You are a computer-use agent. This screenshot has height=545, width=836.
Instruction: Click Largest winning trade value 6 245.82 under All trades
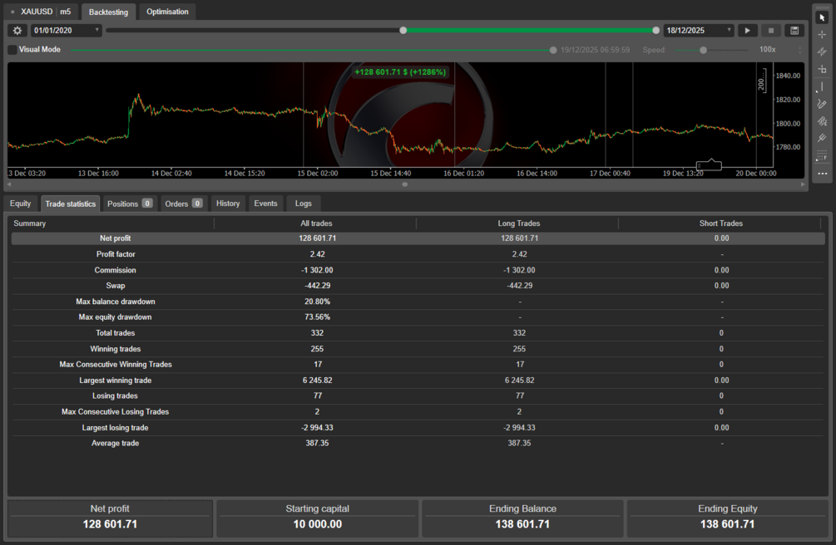pyautogui.click(x=317, y=381)
